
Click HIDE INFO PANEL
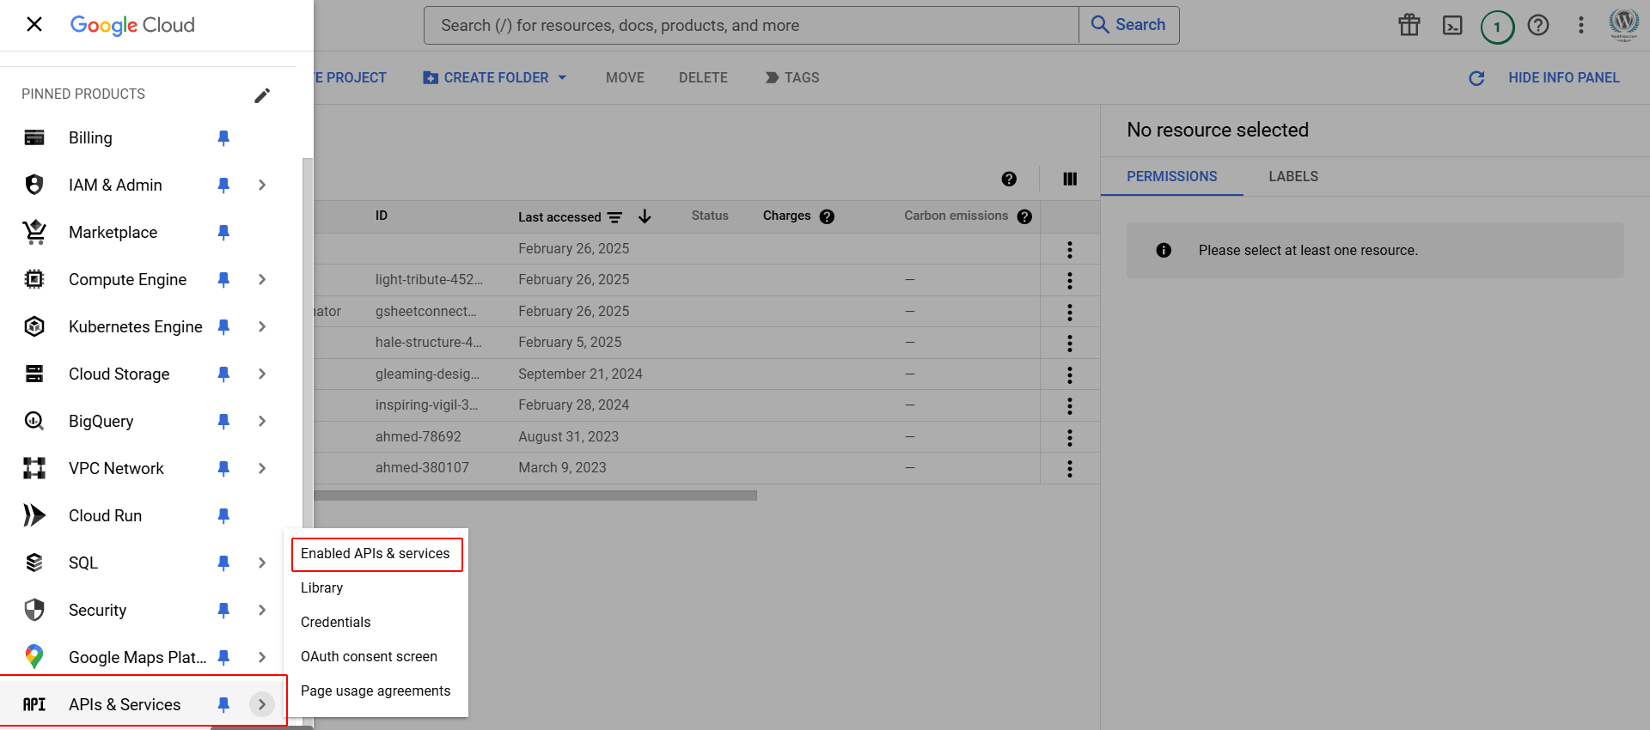click(x=1563, y=77)
